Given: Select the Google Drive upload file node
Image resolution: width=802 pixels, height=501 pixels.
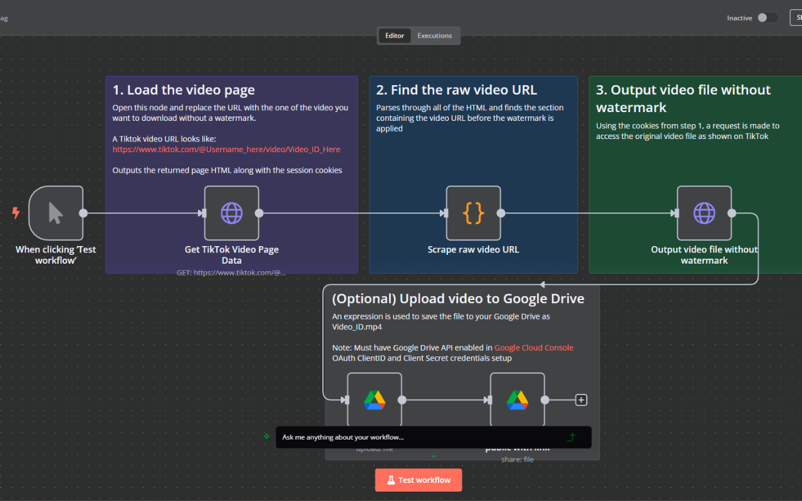Looking at the screenshot, I should (x=374, y=400).
